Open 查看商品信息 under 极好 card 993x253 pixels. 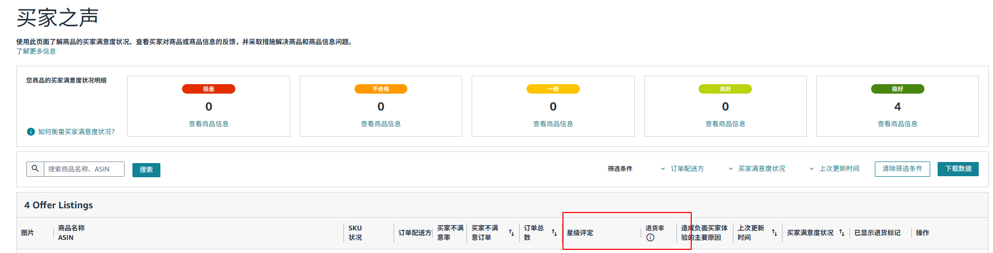pos(897,124)
